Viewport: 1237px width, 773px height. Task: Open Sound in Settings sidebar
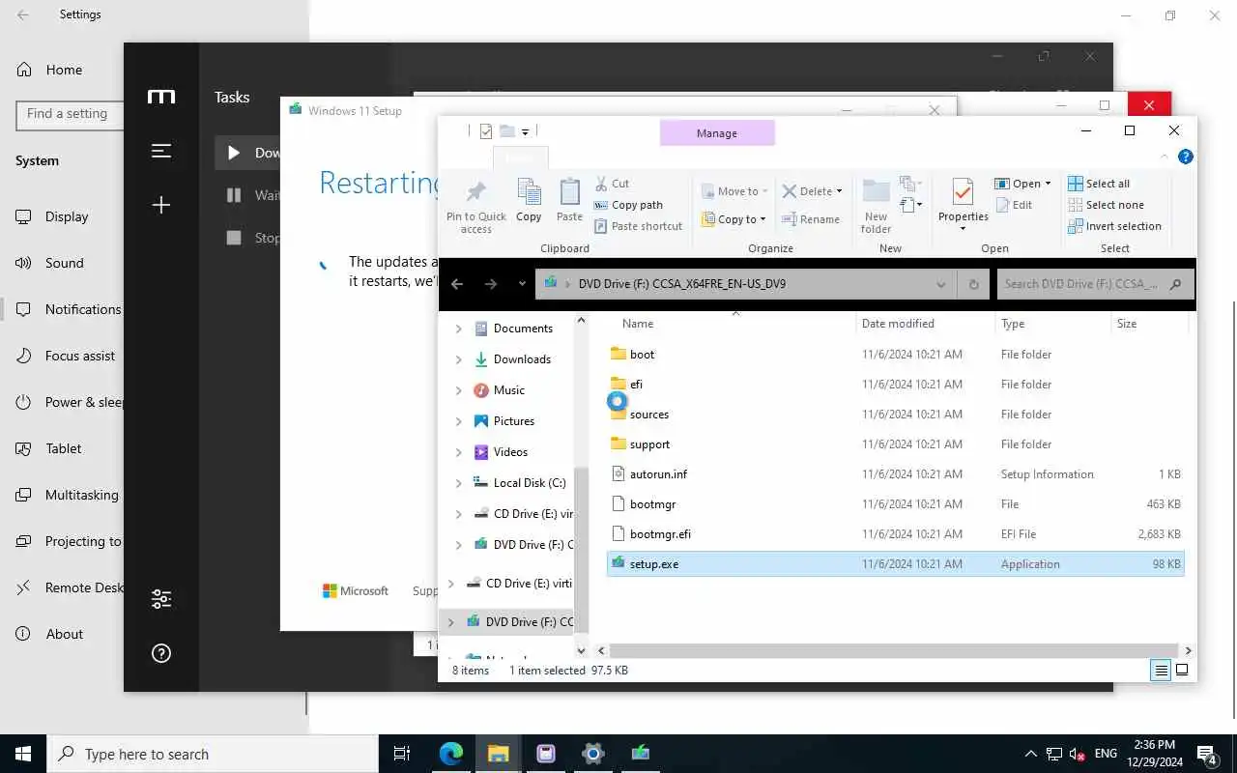point(64,263)
